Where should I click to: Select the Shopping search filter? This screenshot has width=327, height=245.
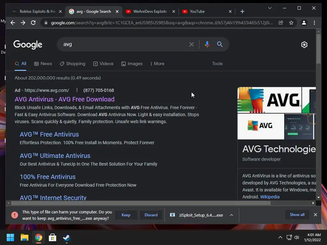tap(72, 64)
